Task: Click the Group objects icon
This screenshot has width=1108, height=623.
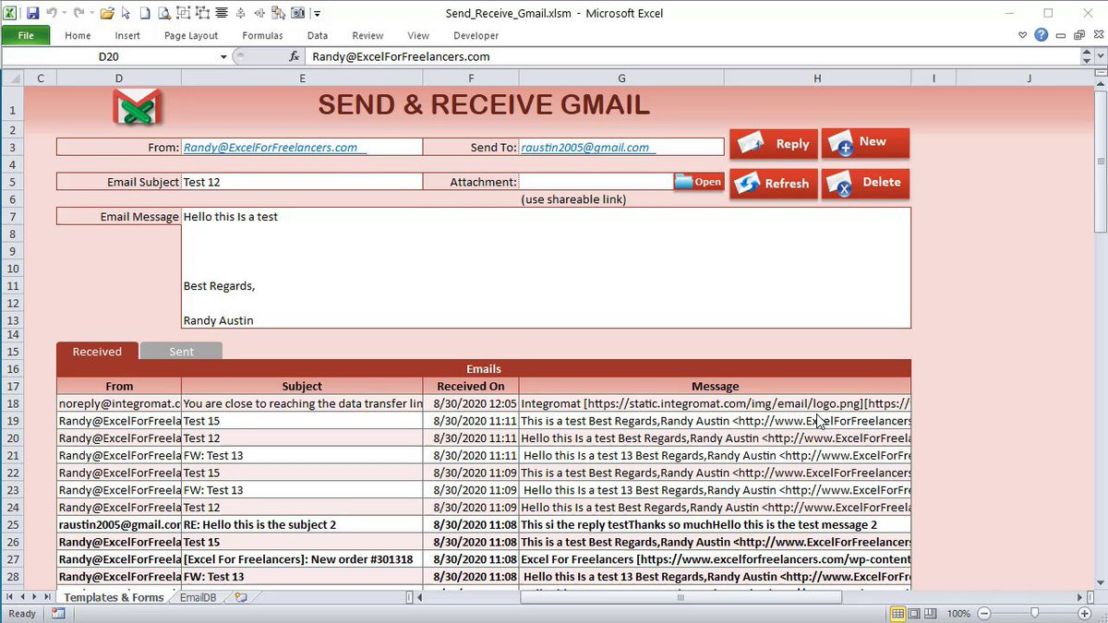Action: pyautogui.click(x=183, y=13)
